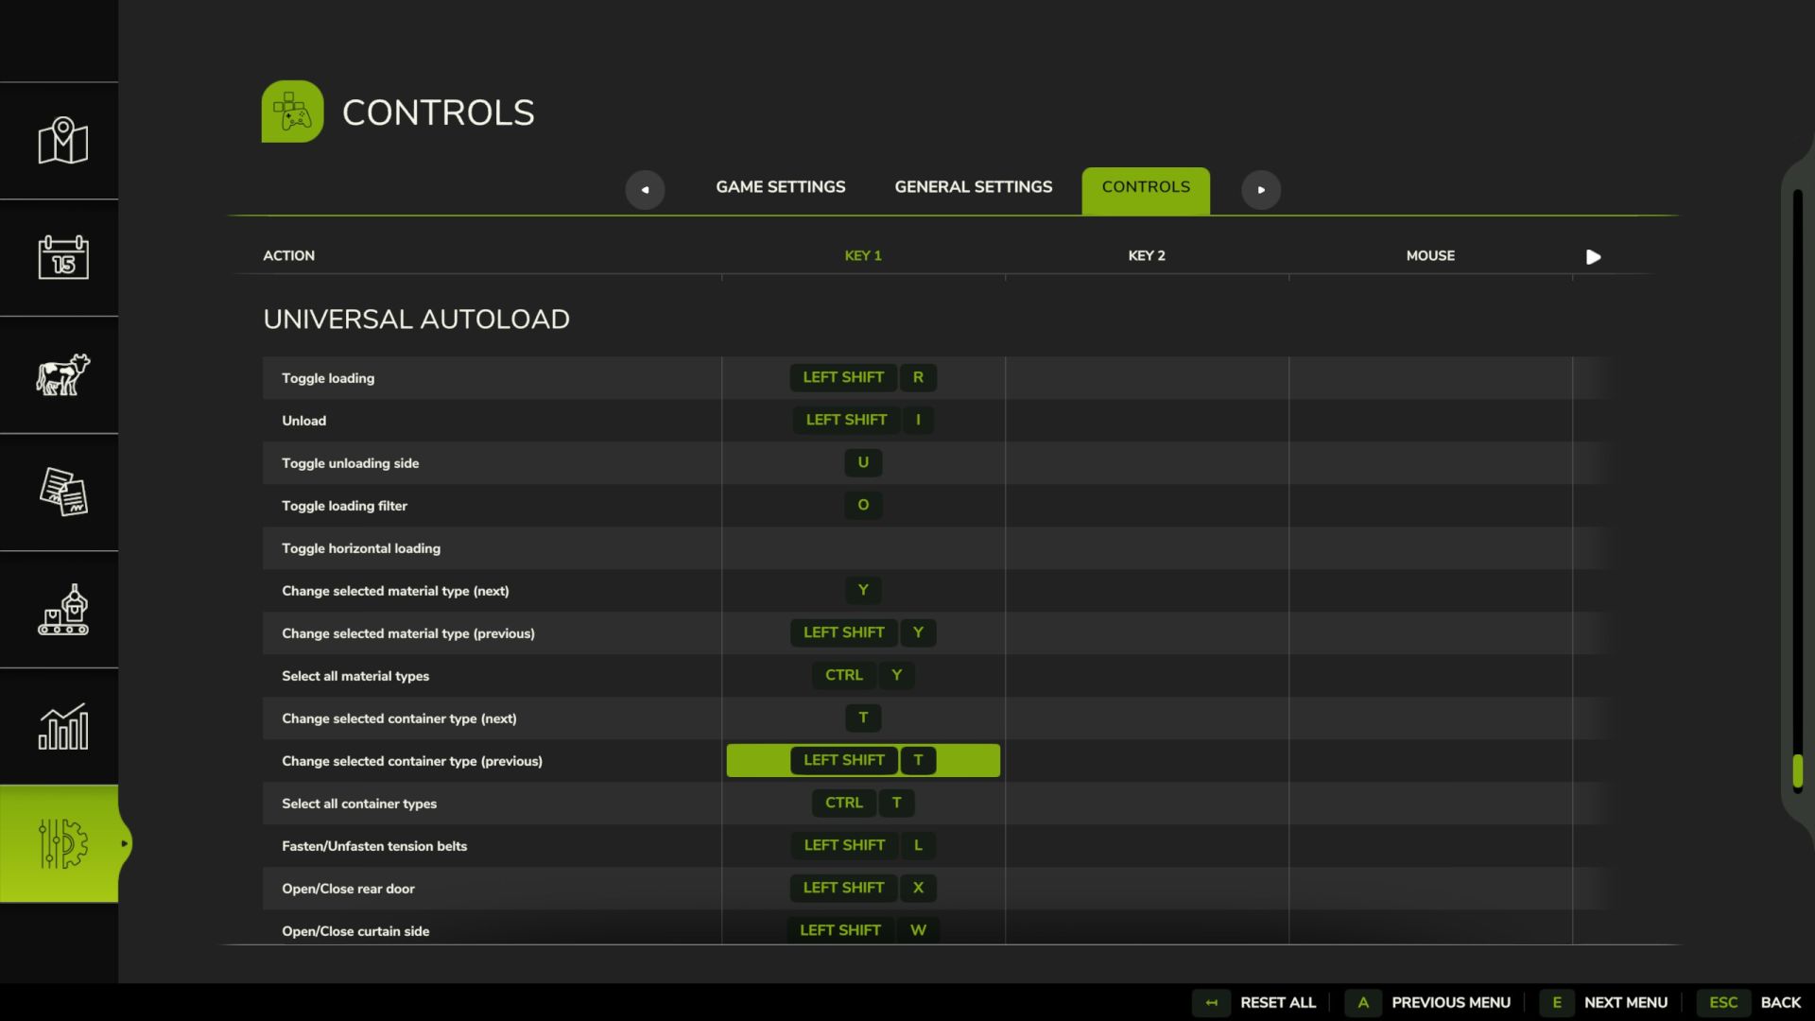Click BACK button to exit controls
Viewport: 1815px width, 1021px height.
coord(1781,1001)
